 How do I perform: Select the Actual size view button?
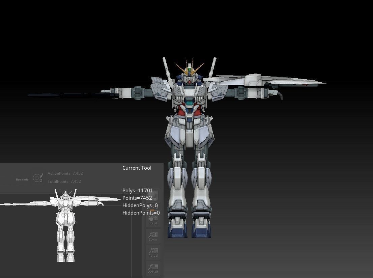coord(153,252)
